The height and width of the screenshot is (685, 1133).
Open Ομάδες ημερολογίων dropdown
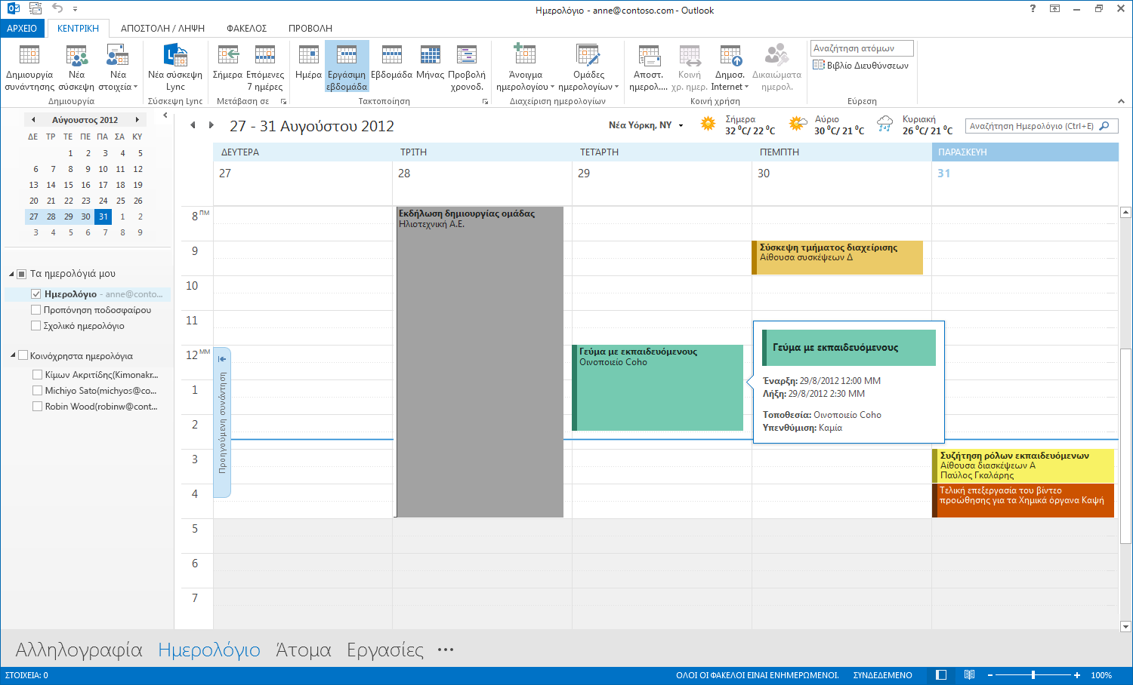pos(588,67)
